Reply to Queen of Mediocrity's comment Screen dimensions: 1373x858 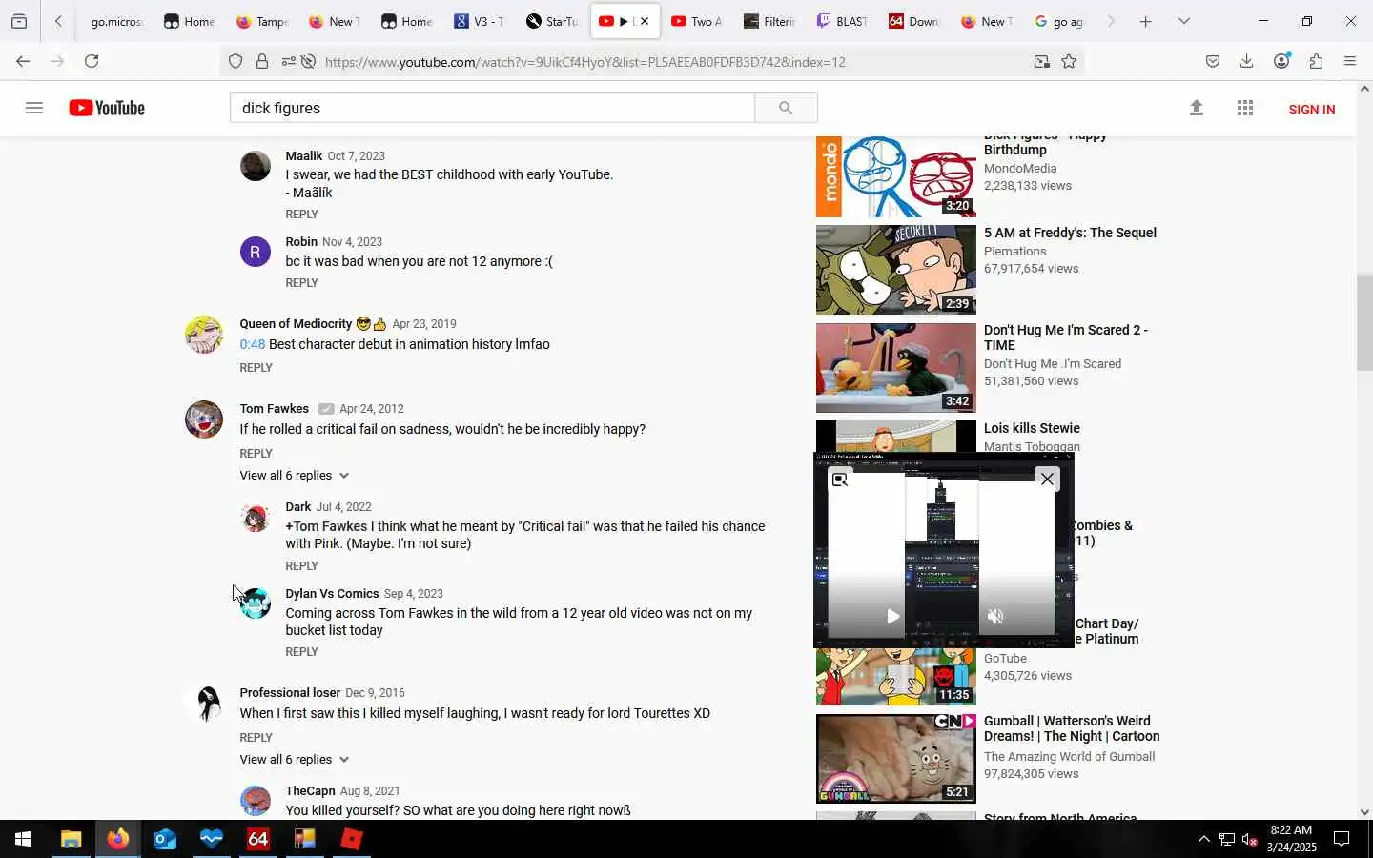coord(256,368)
